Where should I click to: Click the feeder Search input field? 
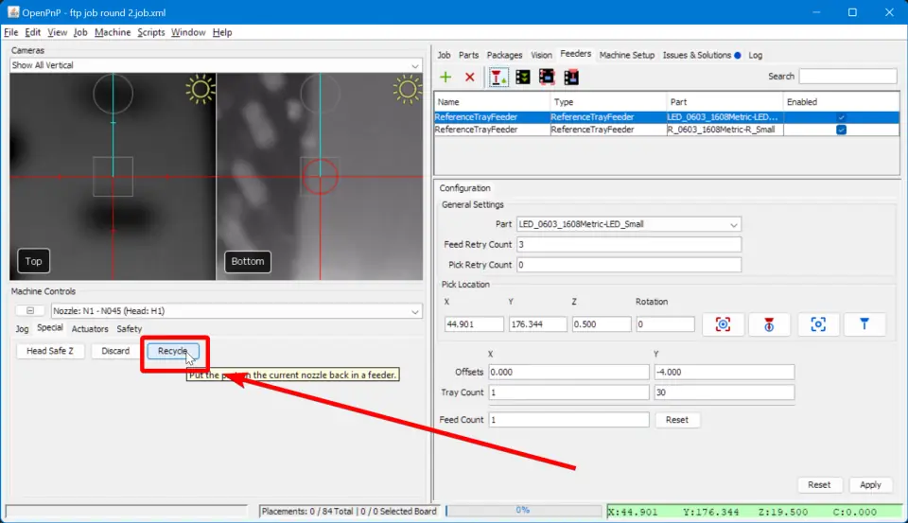[847, 77]
